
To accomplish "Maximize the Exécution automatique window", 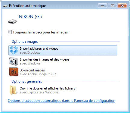I will 112,6.
